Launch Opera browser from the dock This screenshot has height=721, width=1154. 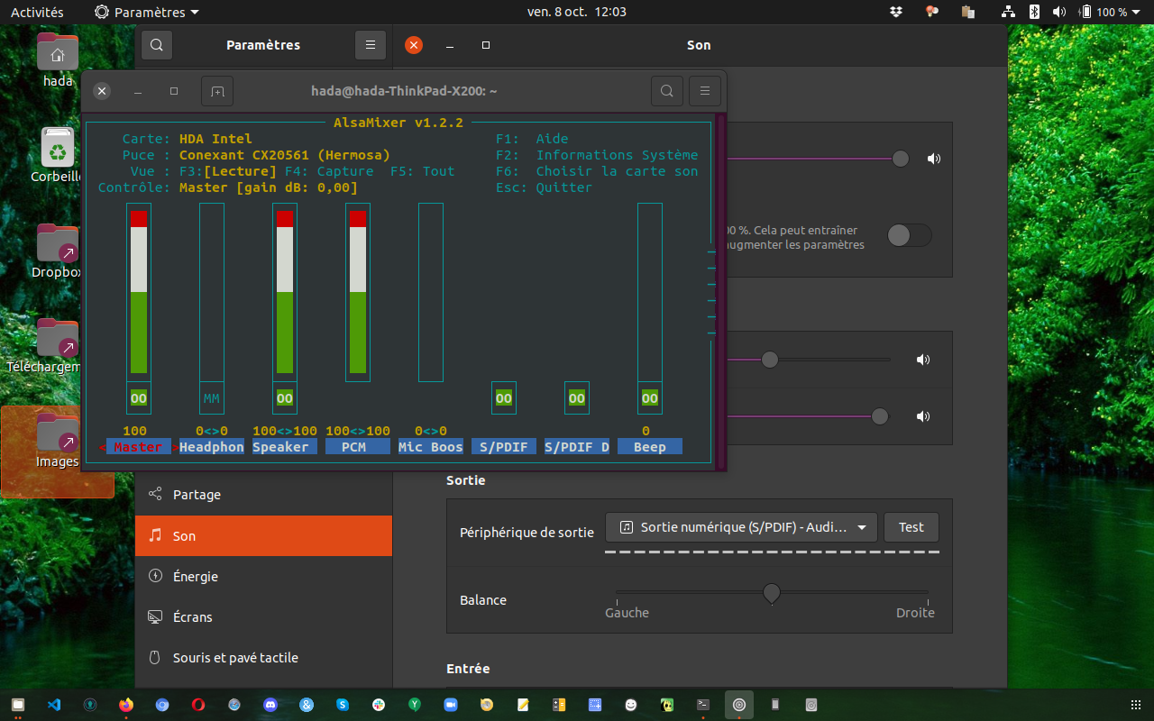[198, 705]
